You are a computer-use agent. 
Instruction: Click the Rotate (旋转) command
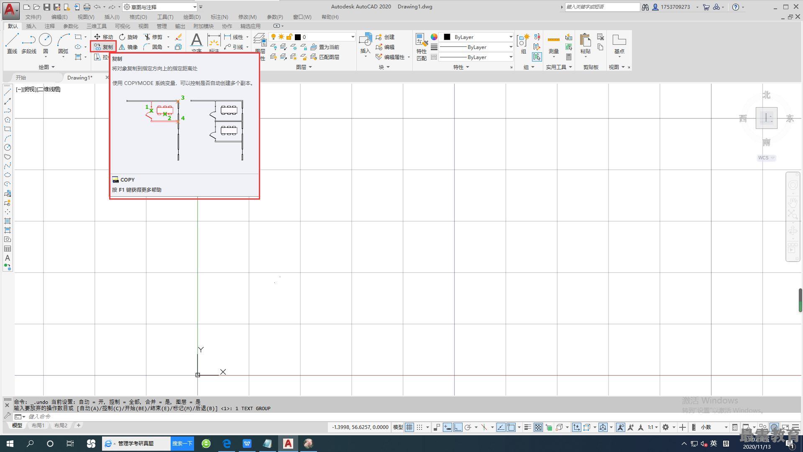tap(128, 37)
